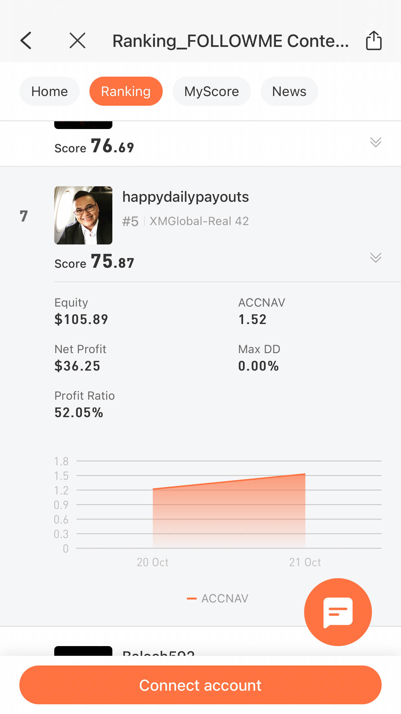Open the orange chat bubble button
This screenshot has height=714, width=401.
tap(338, 612)
